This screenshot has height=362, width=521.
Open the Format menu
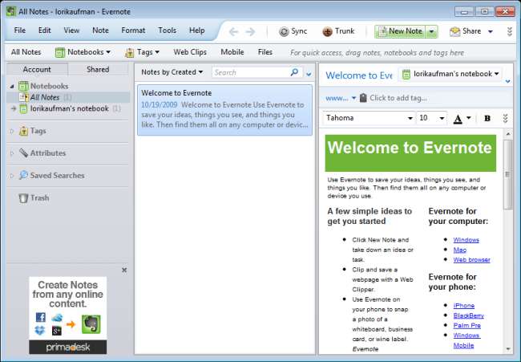pyautogui.click(x=133, y=31)
